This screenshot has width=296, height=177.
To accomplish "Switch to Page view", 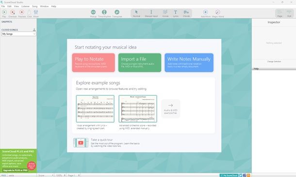I will tap(280, 13).
